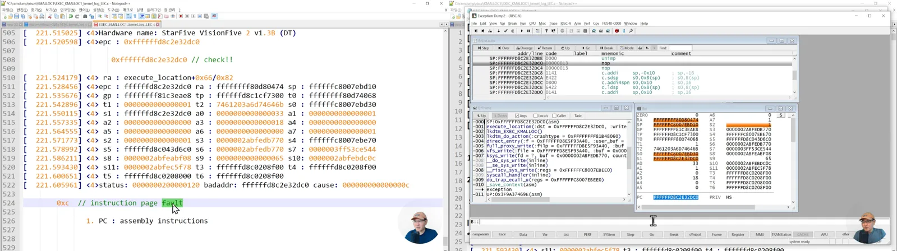This screenshot has width=897, height=251.
Task: Click the SYStem softkey at bottom
Action: (x=609, y=235)
